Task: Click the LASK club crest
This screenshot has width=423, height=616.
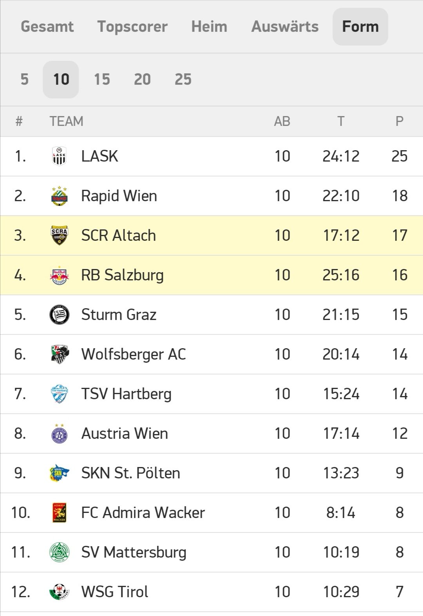Action: pos(59,156)
